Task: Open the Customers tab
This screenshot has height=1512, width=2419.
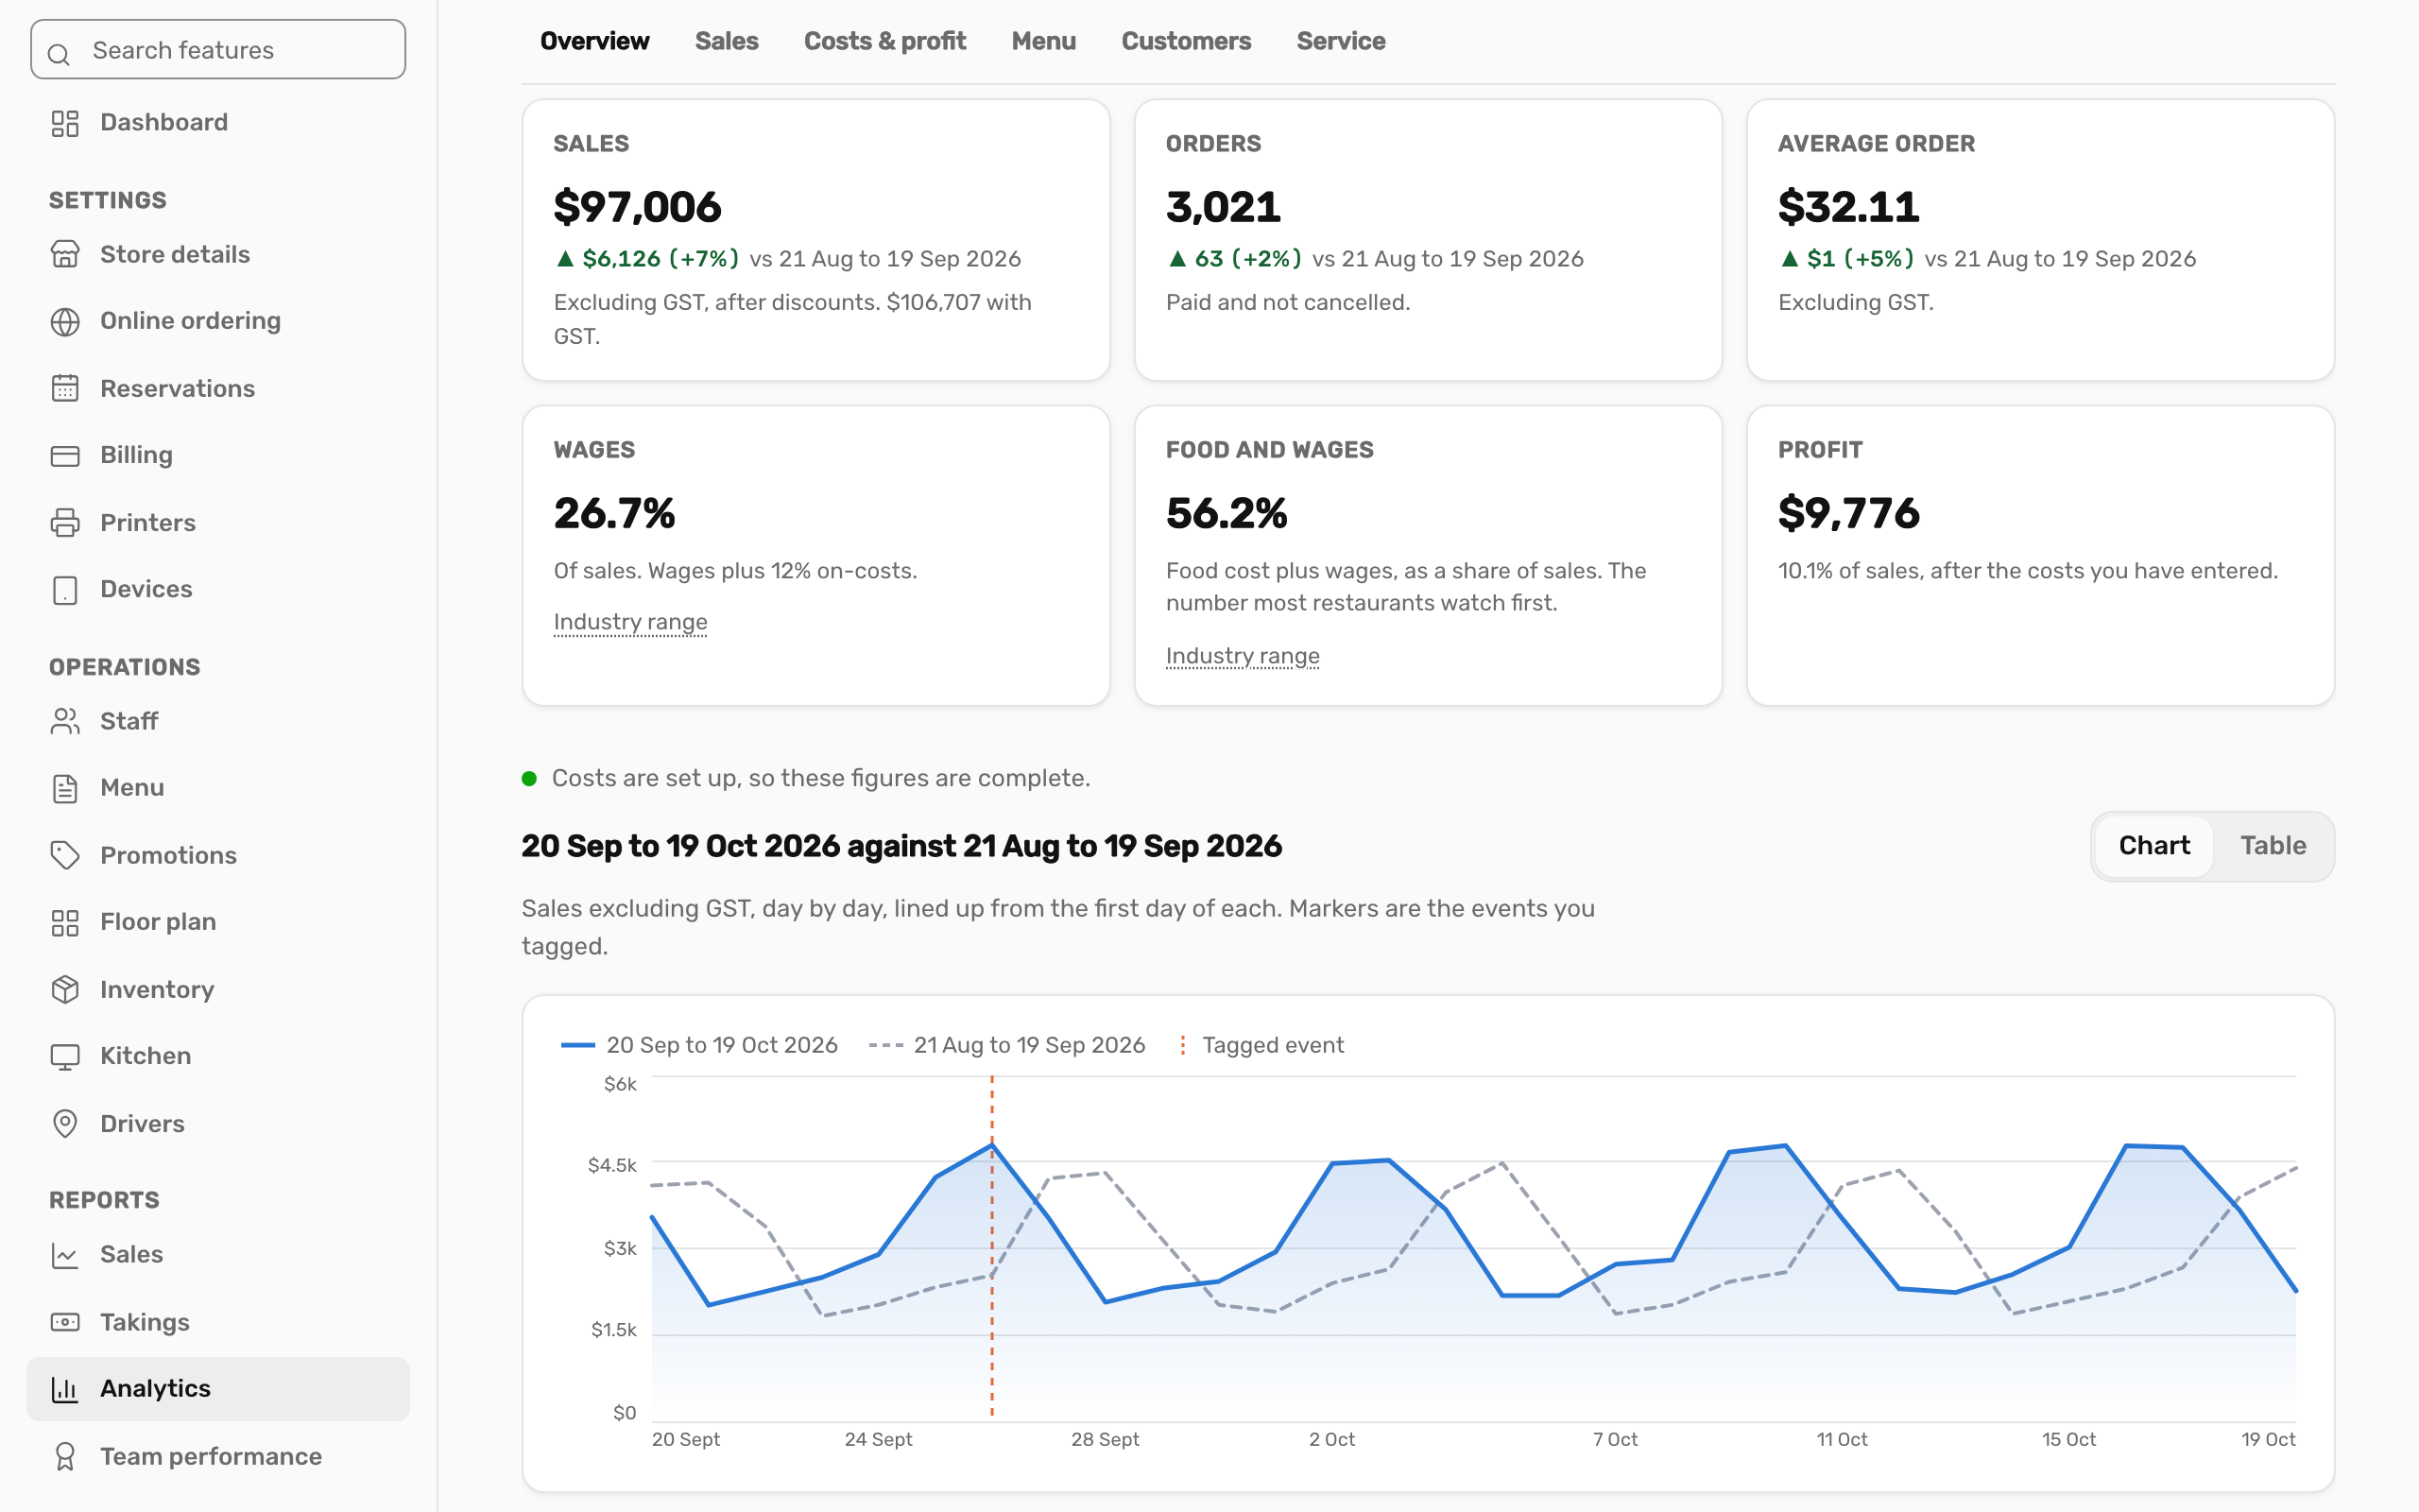Action: [1186, 41]
